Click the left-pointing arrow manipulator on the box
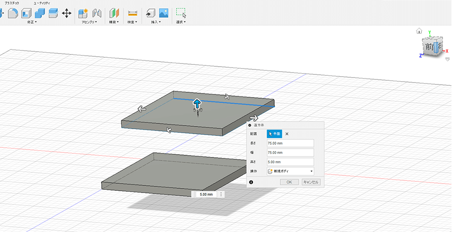 click(142, 109)
